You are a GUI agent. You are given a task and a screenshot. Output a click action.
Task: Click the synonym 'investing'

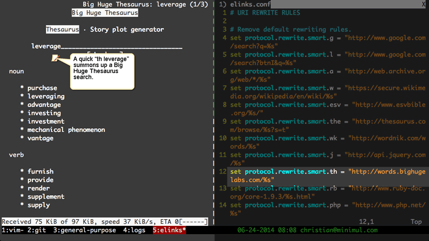click(x=44, y=113)
